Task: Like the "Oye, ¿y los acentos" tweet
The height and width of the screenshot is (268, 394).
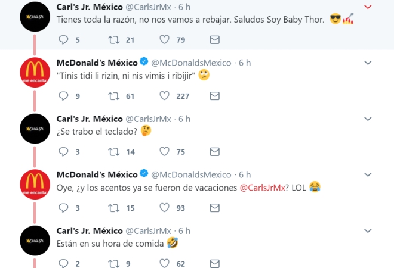Action: point(167,208)
